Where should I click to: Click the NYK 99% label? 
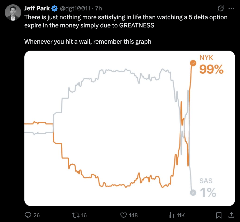click(x=211, y=65)
